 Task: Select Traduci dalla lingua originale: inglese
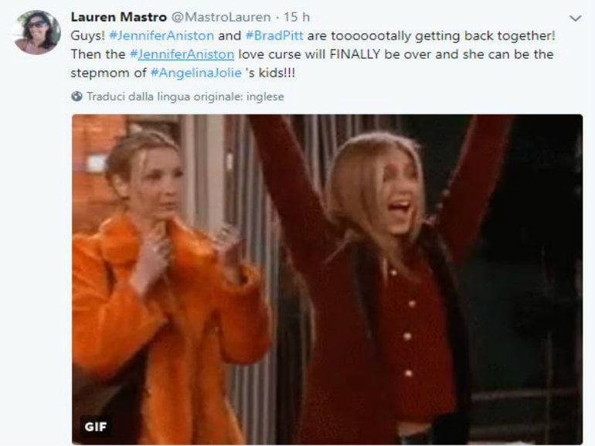point(185,97)
